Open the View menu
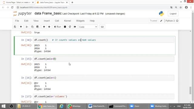 click(x=36, y=21)
